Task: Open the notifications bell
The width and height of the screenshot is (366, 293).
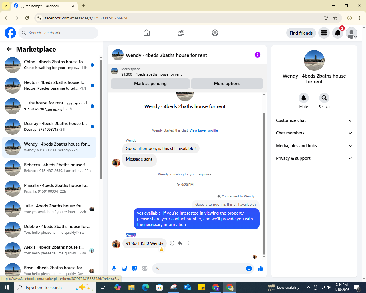Action: point(338,33)
